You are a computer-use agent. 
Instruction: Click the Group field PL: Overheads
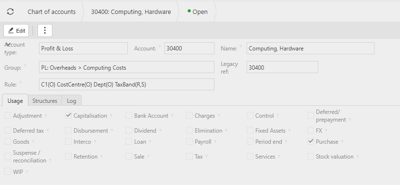click(x=126, y=67)
